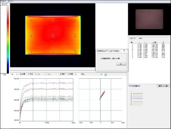The image size is (171, 129).
Task: Select second radio button in middle options group
Action: [x=68, y=74]
